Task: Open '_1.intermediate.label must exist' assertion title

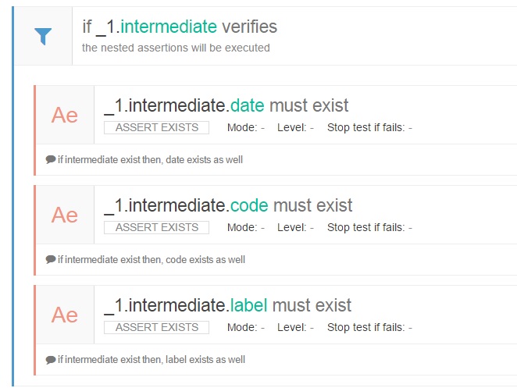Action: coord(227,305)
